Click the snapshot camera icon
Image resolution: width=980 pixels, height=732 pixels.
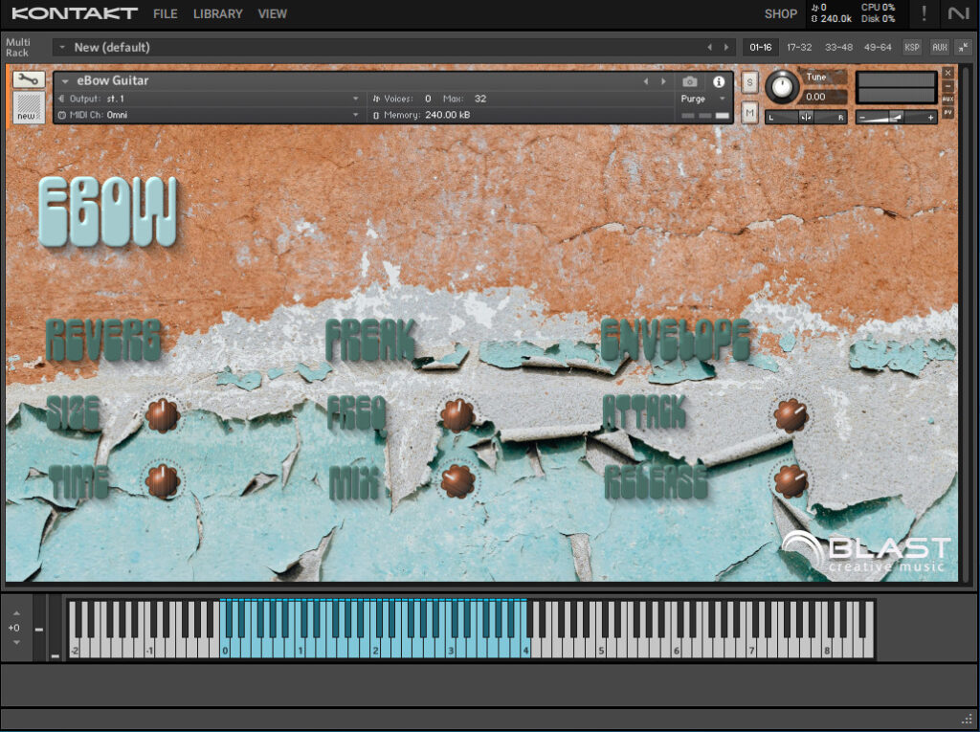pyautogui.click(x=689, y=82)
